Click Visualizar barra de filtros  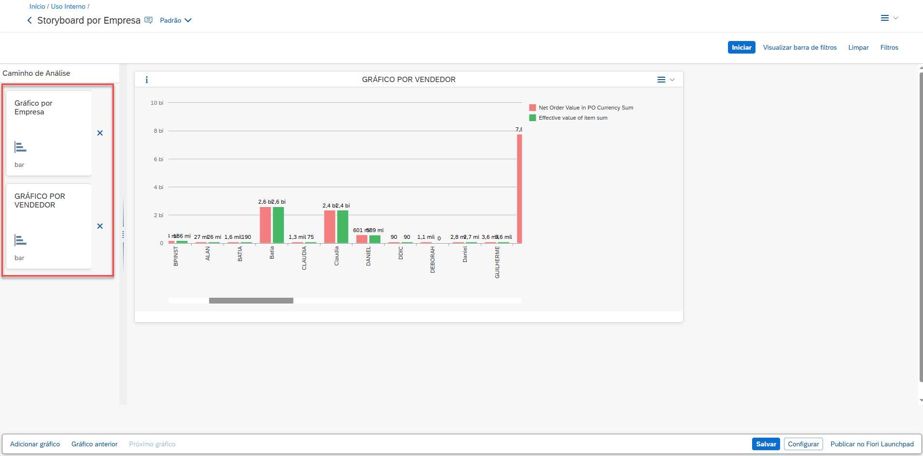click(799, 47)
